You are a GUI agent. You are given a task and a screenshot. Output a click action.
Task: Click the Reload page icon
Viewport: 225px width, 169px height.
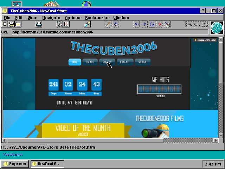(152, 24)
